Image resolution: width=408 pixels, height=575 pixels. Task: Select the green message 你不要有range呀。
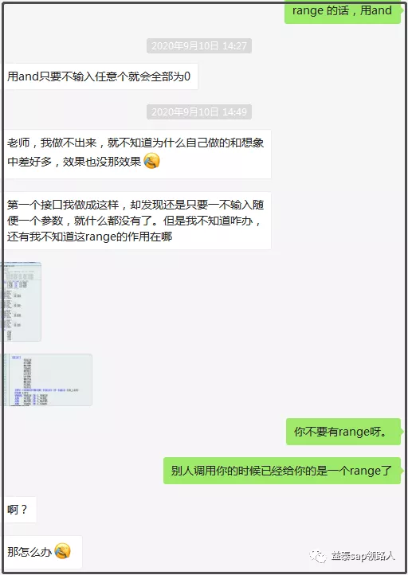click(x=343, y=432)
